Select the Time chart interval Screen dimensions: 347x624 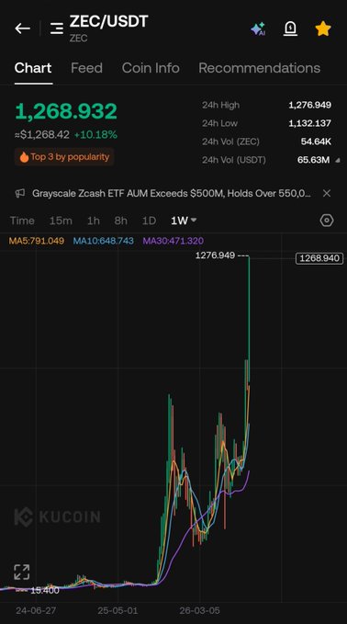(x=22, y=221)
